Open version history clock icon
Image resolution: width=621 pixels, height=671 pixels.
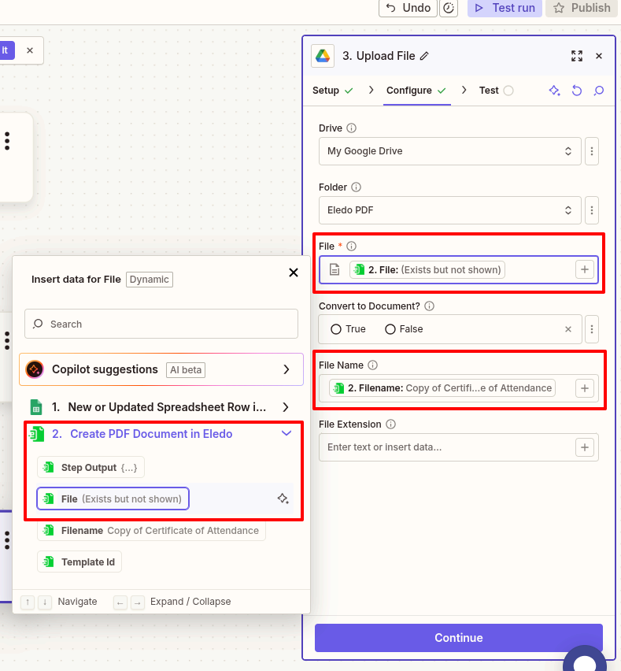click(x=448, y=8)
